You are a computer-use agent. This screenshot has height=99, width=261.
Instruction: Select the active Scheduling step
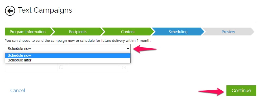(178, 32)
